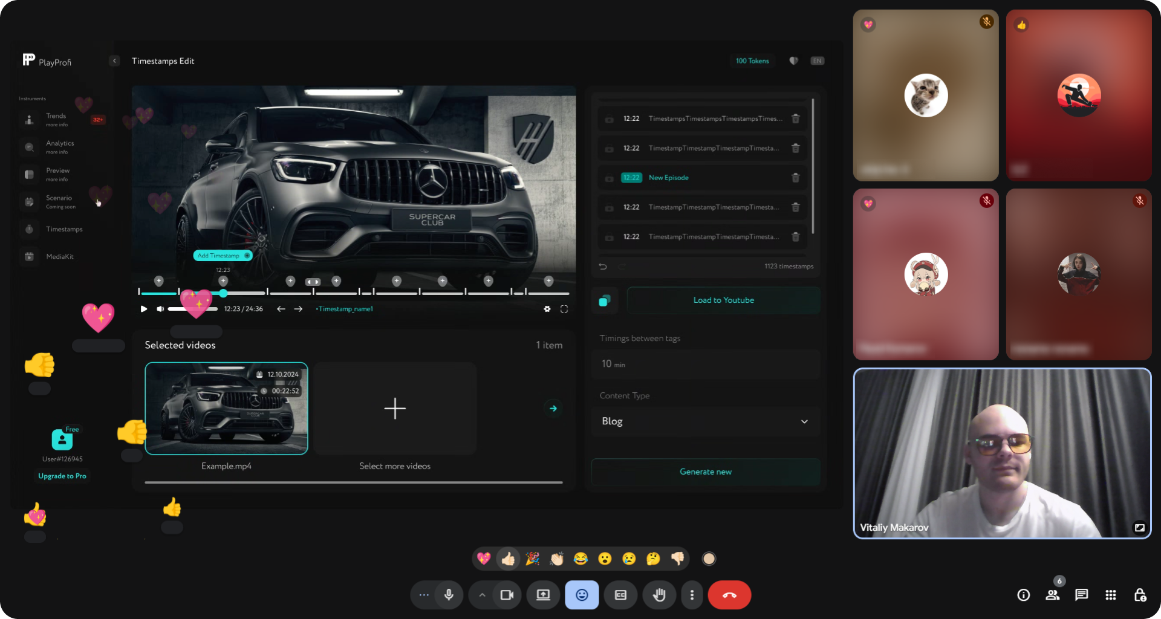Image resolution: width=1161 pixels, height=619 pixels.
Task: Open the Content Type Blog dropdown
Action: click(x=705, y=421)
